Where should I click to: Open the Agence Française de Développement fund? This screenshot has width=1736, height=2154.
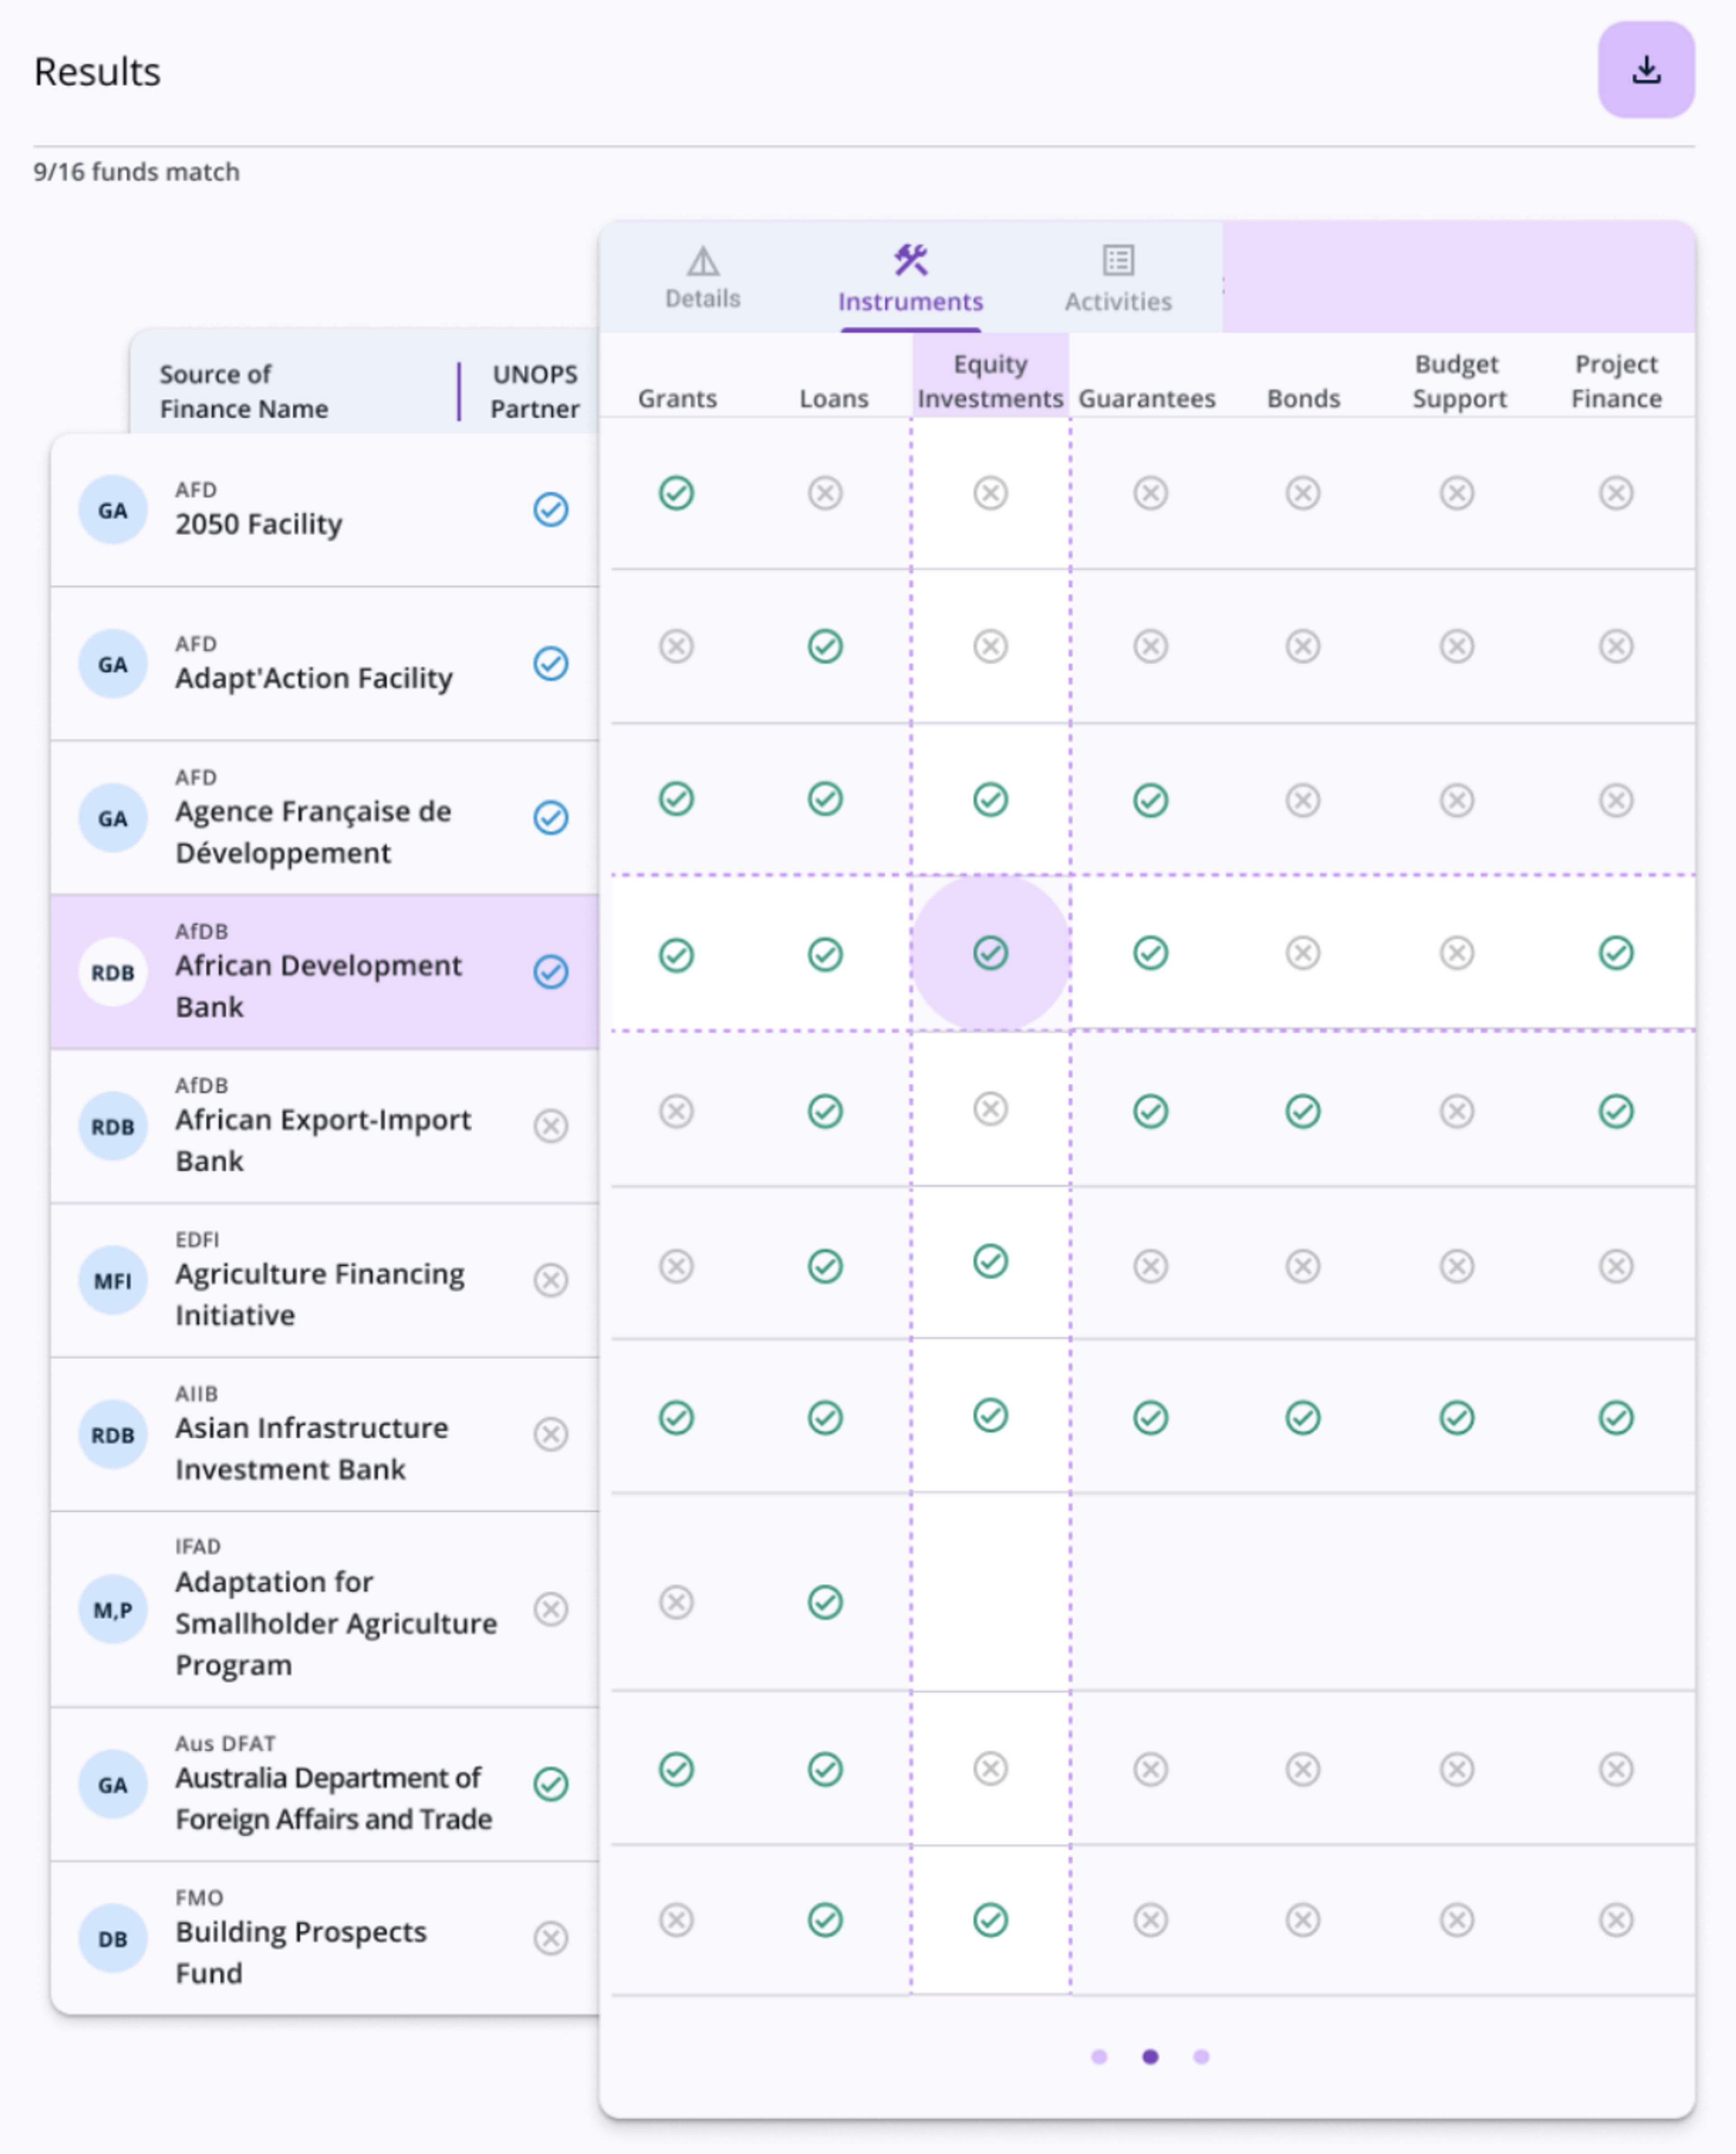(313, 831)
